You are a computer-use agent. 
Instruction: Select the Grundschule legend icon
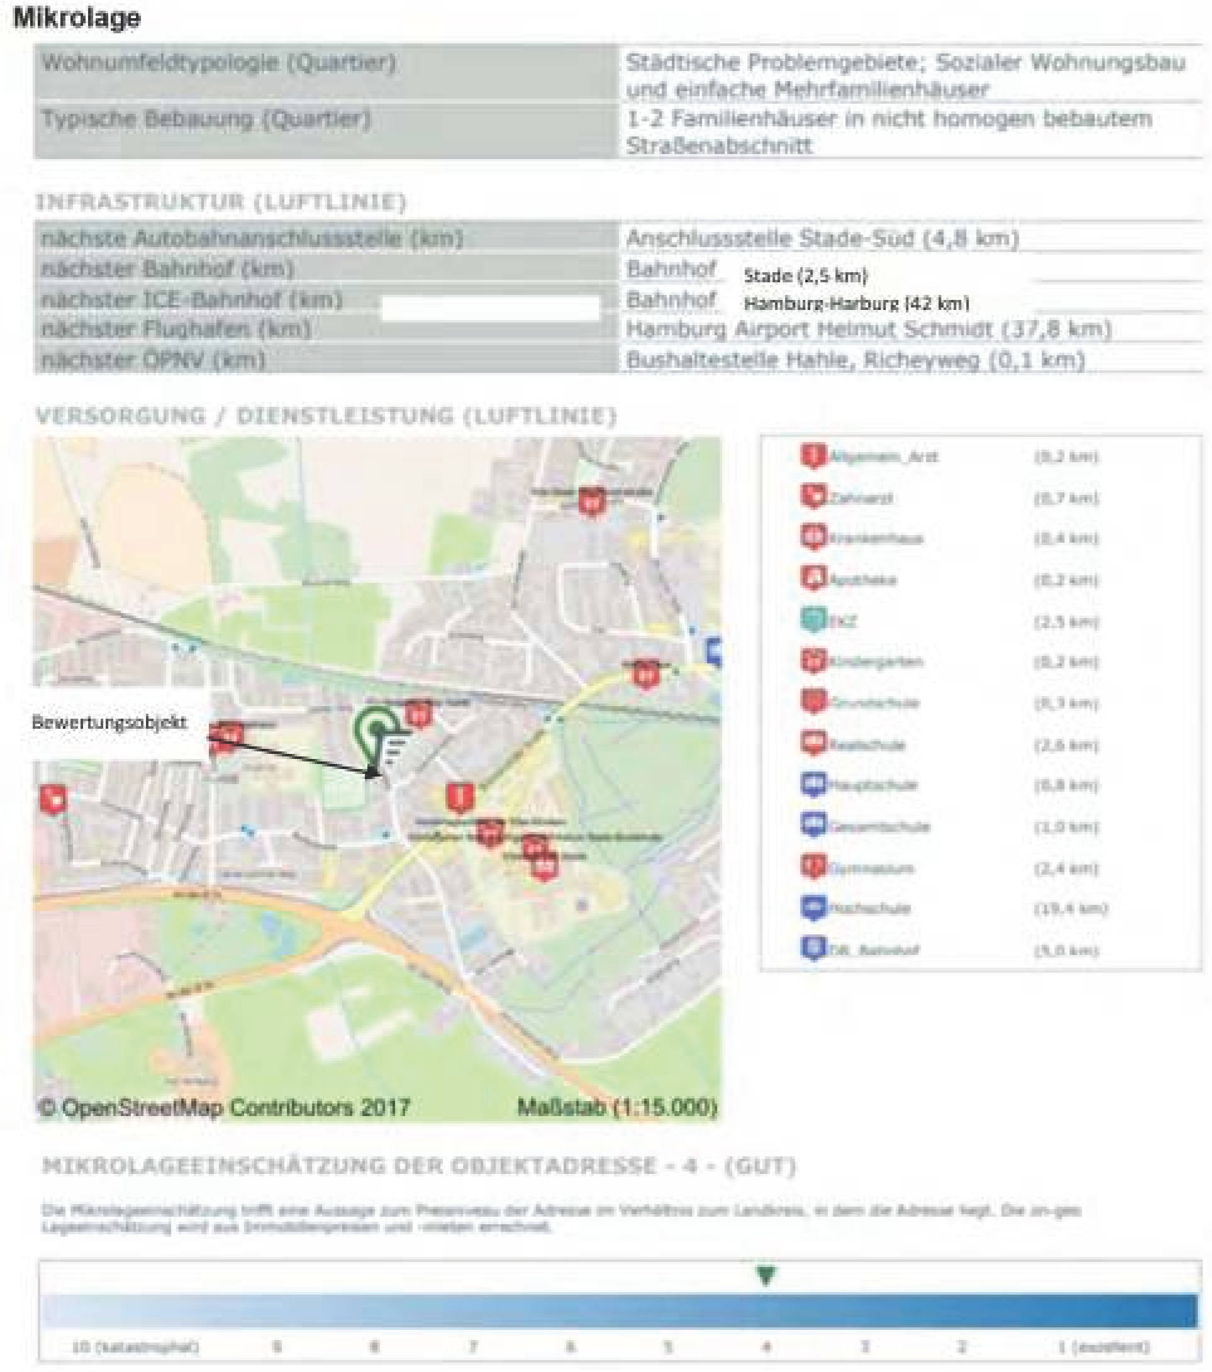tap(813, 702)
